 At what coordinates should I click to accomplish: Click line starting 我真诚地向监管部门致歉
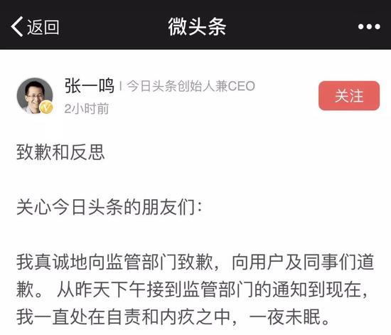click(x=195, y=262)
